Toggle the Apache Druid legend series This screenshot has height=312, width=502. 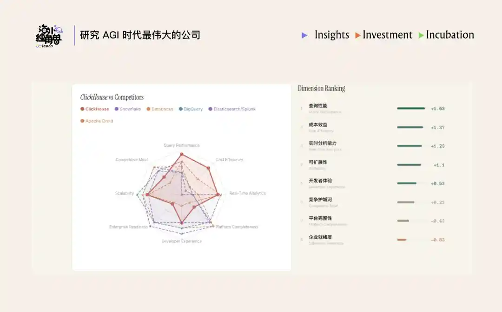[97, 121]
